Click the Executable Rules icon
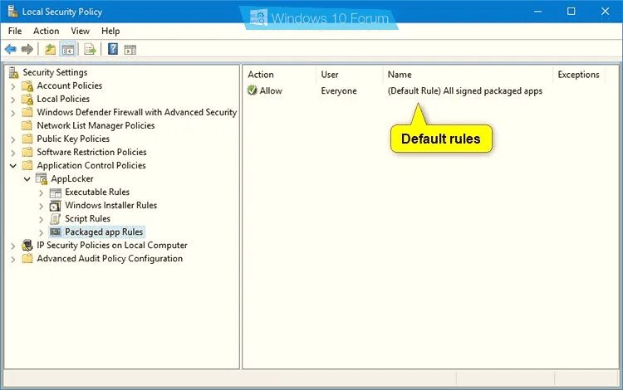This screenshot has width=623, height=390. coord(56,193)
